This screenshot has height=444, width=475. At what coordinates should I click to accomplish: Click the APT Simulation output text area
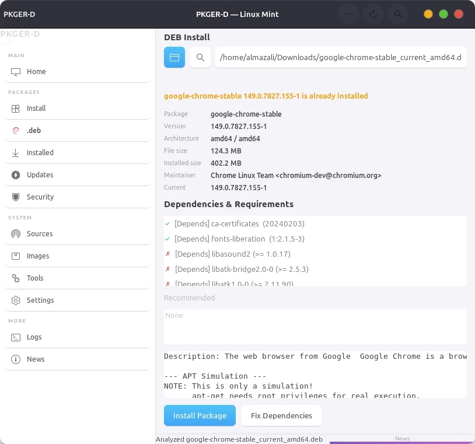[315, 375]
